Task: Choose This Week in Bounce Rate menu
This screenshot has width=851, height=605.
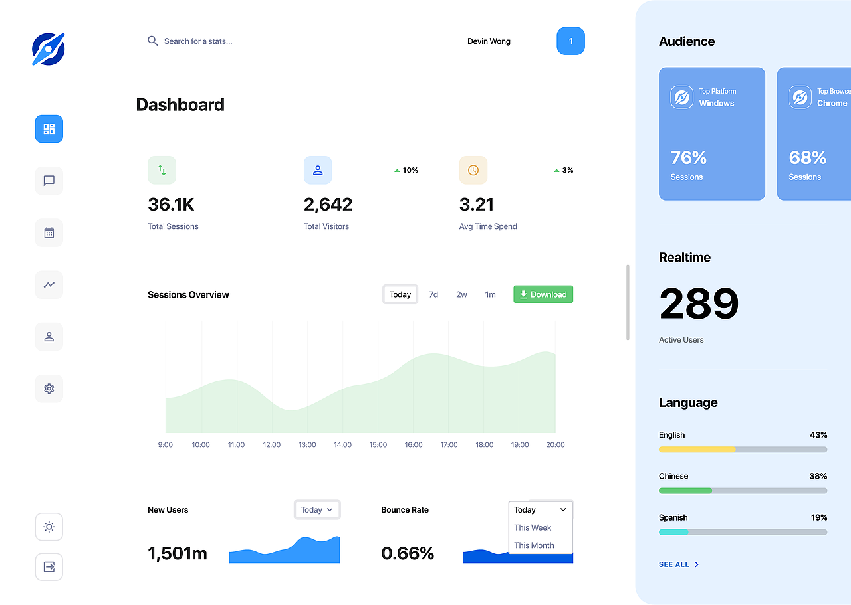Action: (533, 527)
